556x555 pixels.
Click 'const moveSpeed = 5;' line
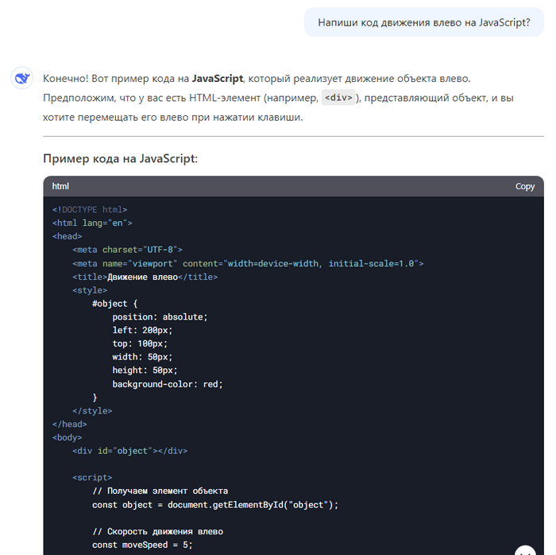(x=142, y=545)
